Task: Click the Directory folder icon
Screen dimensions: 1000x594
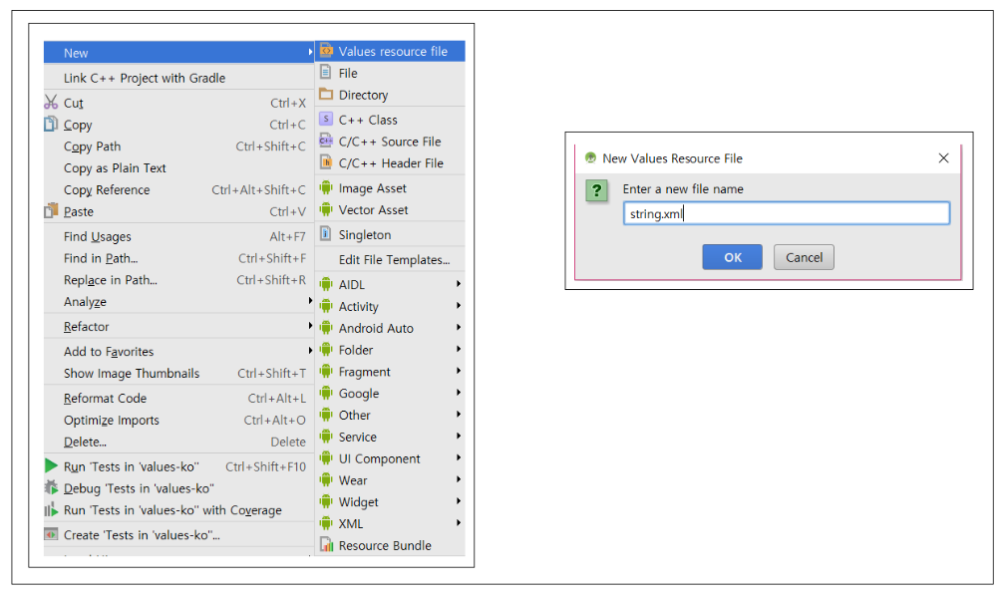Action: pyautogui.click(x=326, y=94)
